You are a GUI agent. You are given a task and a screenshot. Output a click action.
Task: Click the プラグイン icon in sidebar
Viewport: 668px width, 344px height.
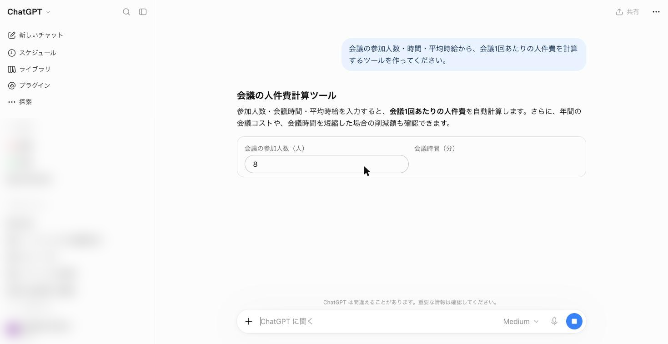(12, 85)
